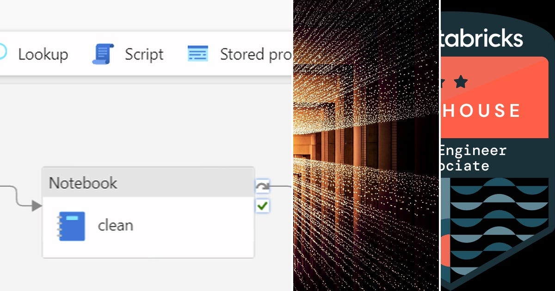Select the Stored procedure activity icon

[197, 52]
